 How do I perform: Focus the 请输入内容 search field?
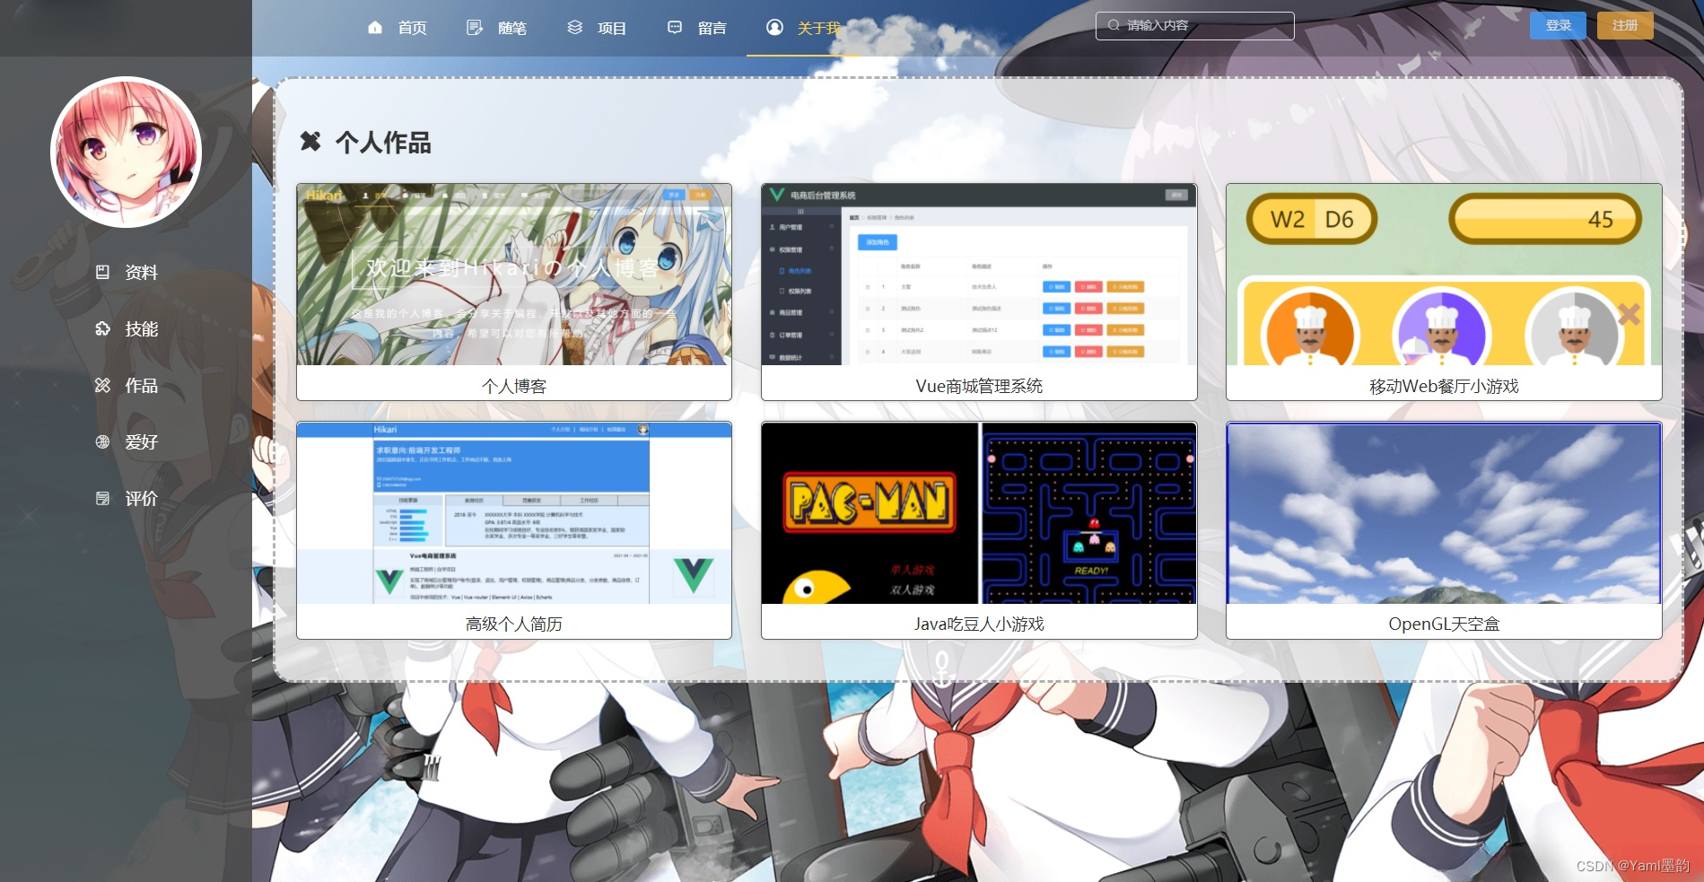pos(1194,25)
